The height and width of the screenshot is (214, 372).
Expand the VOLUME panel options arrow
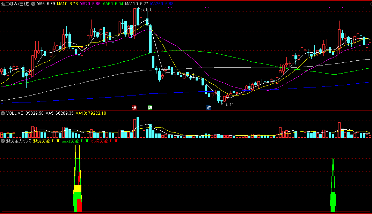click(x=3, y=113)
